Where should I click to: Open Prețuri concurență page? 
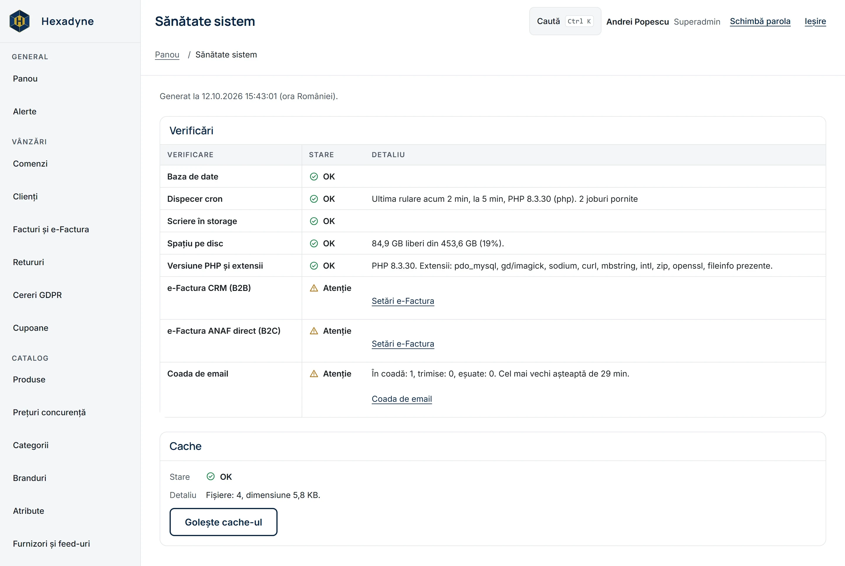tap(50, 412)
